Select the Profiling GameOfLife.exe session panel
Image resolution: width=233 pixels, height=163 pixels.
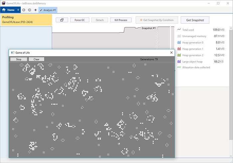[26, 20]
